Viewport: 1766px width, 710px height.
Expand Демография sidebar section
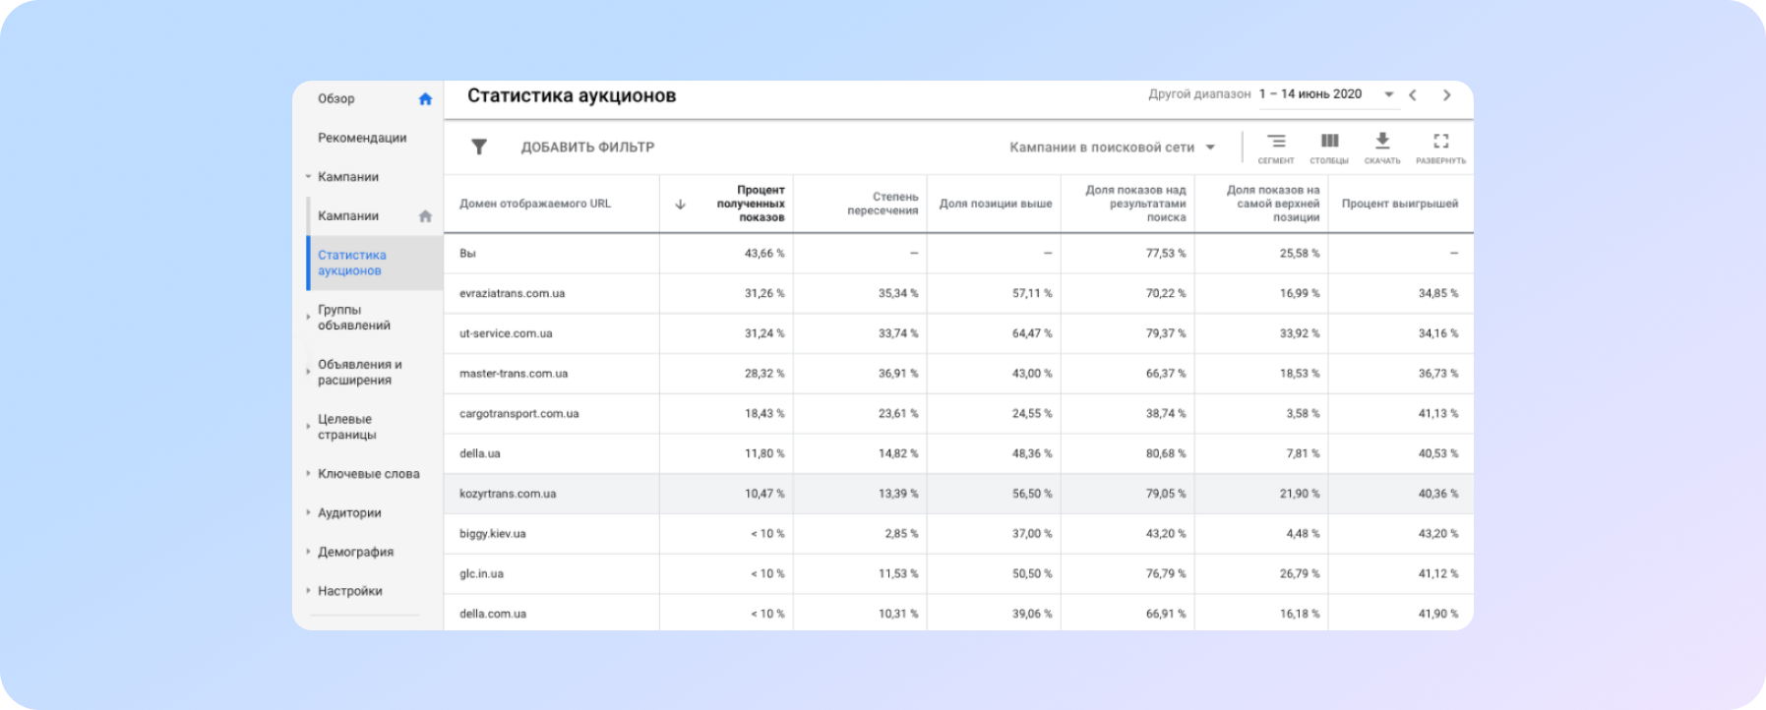click(308, 552)
